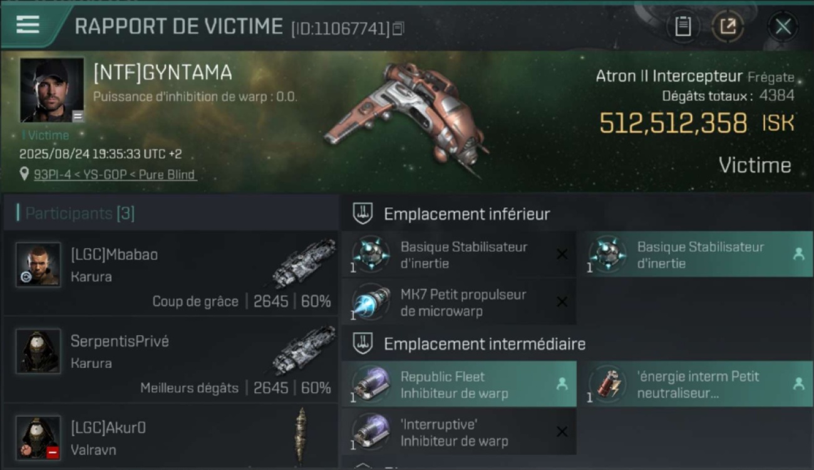Select the Petit neutraliseur module icon
814x470 pixels.
[607, 384]
